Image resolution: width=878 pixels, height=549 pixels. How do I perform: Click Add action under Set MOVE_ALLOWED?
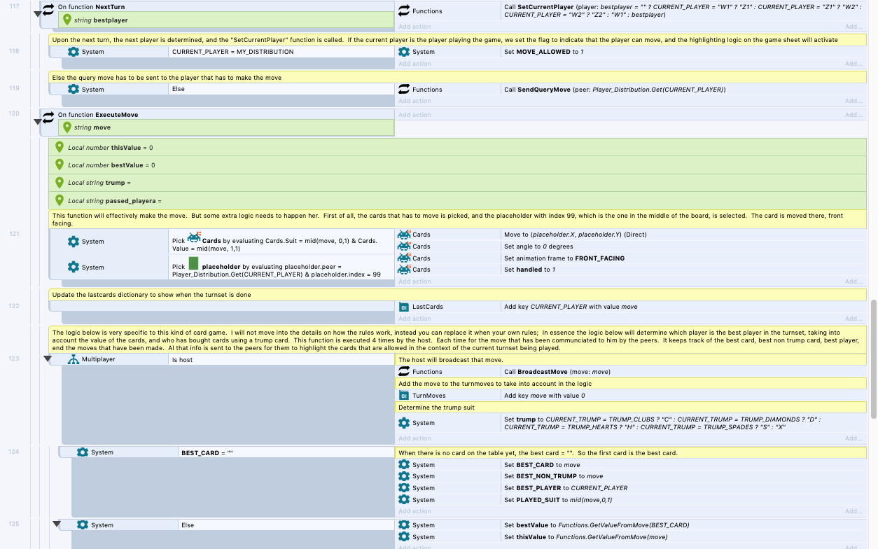pos(414,64)
